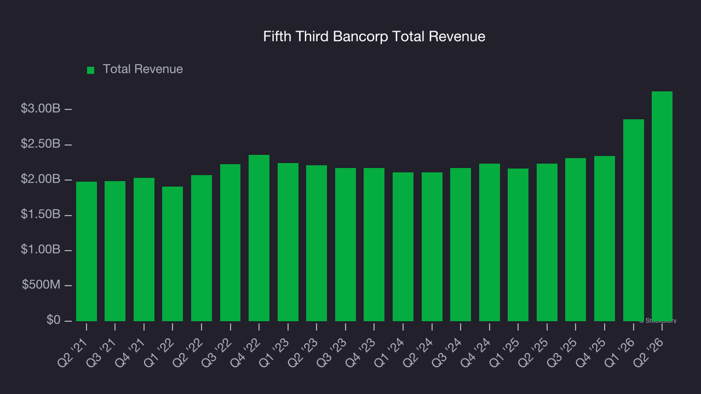Viewport: 701px width, 394px height.
Task: Click the $0 y-axis label
Action: (53, 320)
